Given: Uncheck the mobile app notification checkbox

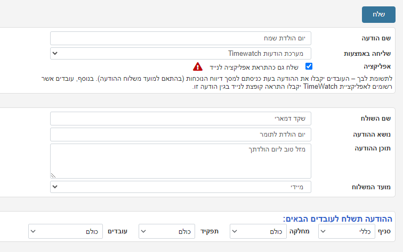Looking at the screenshot, I should 309,66.
